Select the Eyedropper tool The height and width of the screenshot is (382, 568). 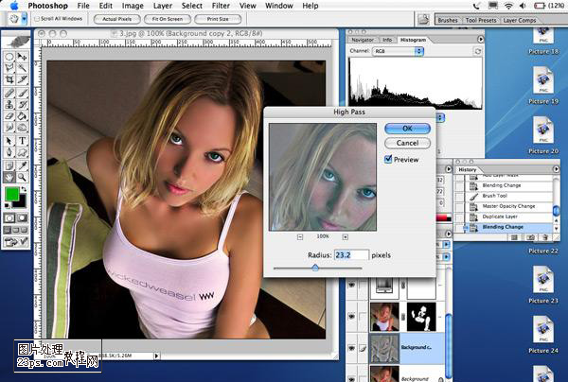coord(23,165)
